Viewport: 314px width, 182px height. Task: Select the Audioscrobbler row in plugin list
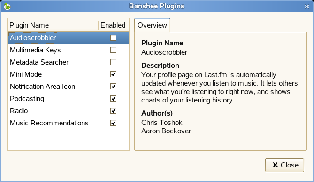click(x=68, y=38)
